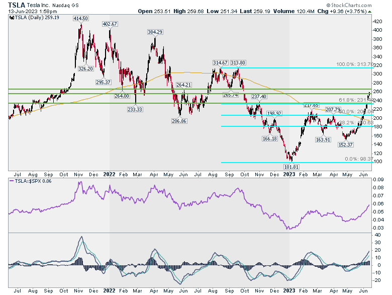Click the 38.2% Fibonacci retracement label
The width and height of the screenshot is (392, 295).
pyautogui.click(x=356, y=123)
